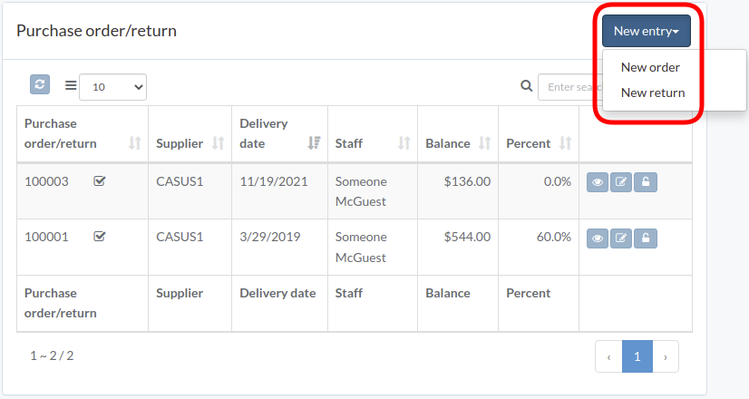Sort by Purchase order/return column arrows
This screenshot has height=399, width=749.
[x=135, y=143]
